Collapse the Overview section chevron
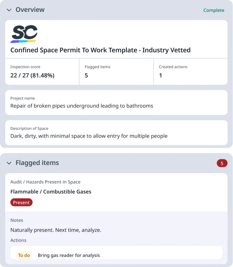The height and width of the screenshot is (267, 233). pyautogui.click(x=9, y=10)
